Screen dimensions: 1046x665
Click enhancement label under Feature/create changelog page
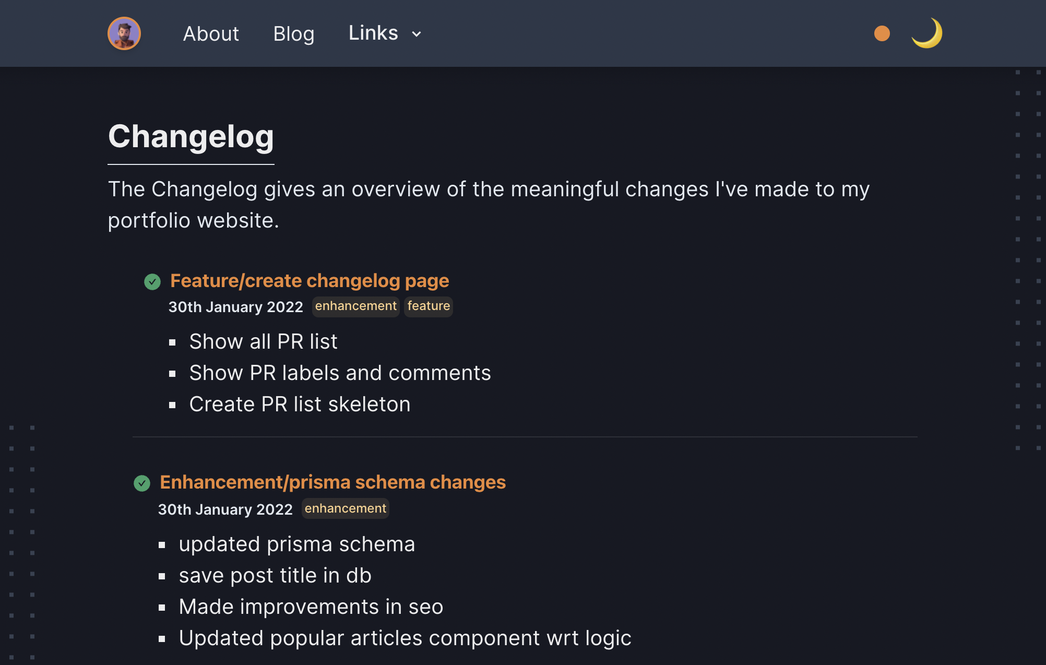click(x=356, y=306)
